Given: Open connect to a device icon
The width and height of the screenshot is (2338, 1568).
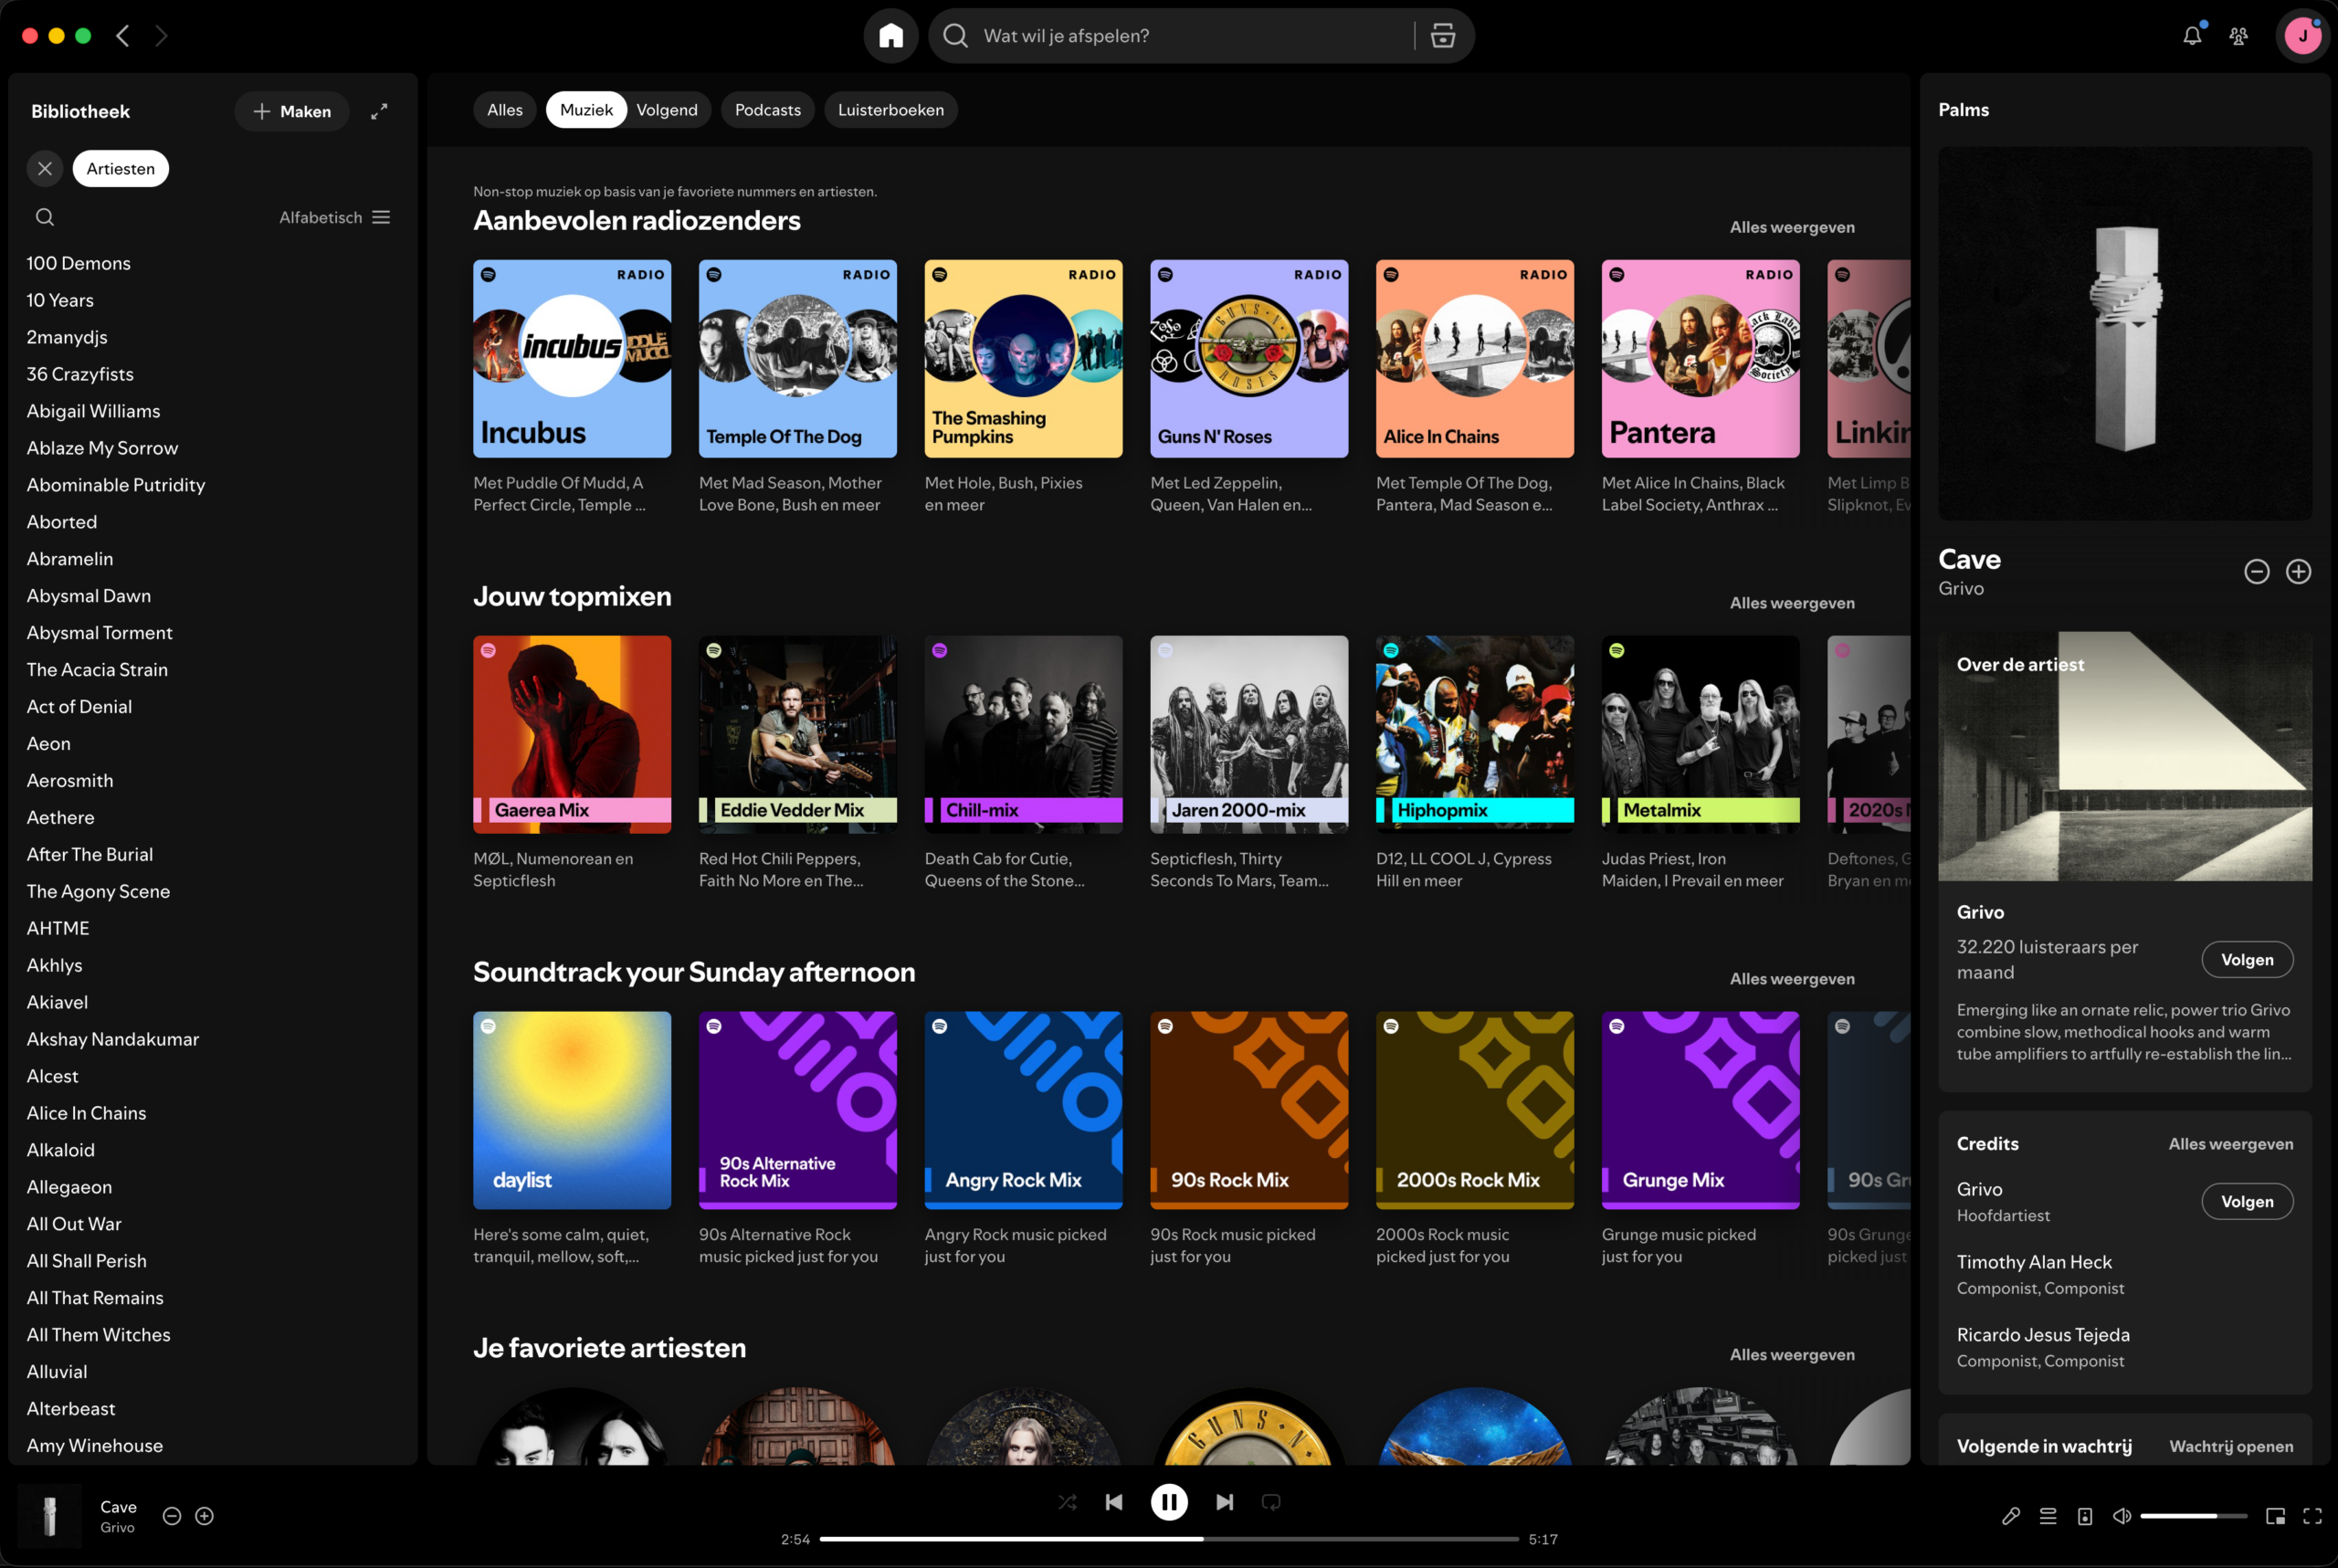Looking at the screenshot, I should (x=2085, y=1516).
